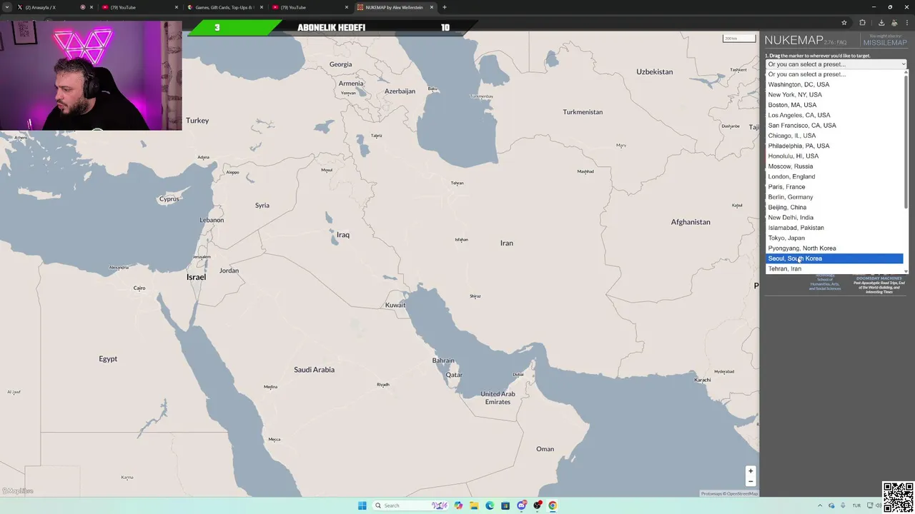Image resolution: width=915 pixels, height=514 pixels.
Task: Close the NUKEMAP browser tab
Action: [x=432, y=7]
